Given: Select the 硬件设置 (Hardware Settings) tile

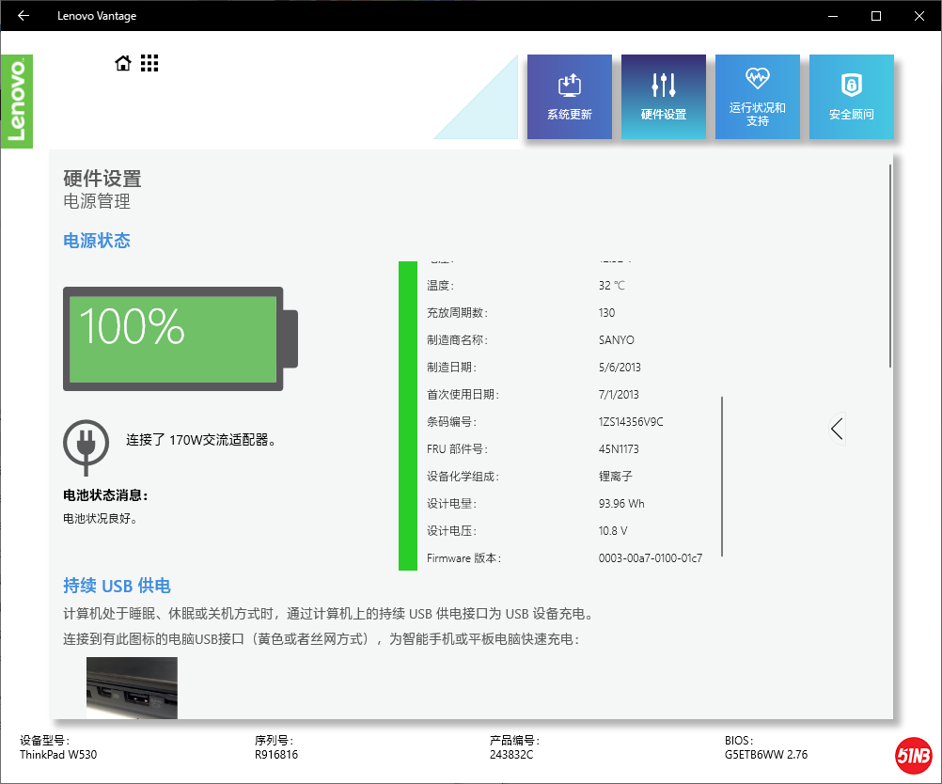Looking at the screenshot, I should point(663,97).
